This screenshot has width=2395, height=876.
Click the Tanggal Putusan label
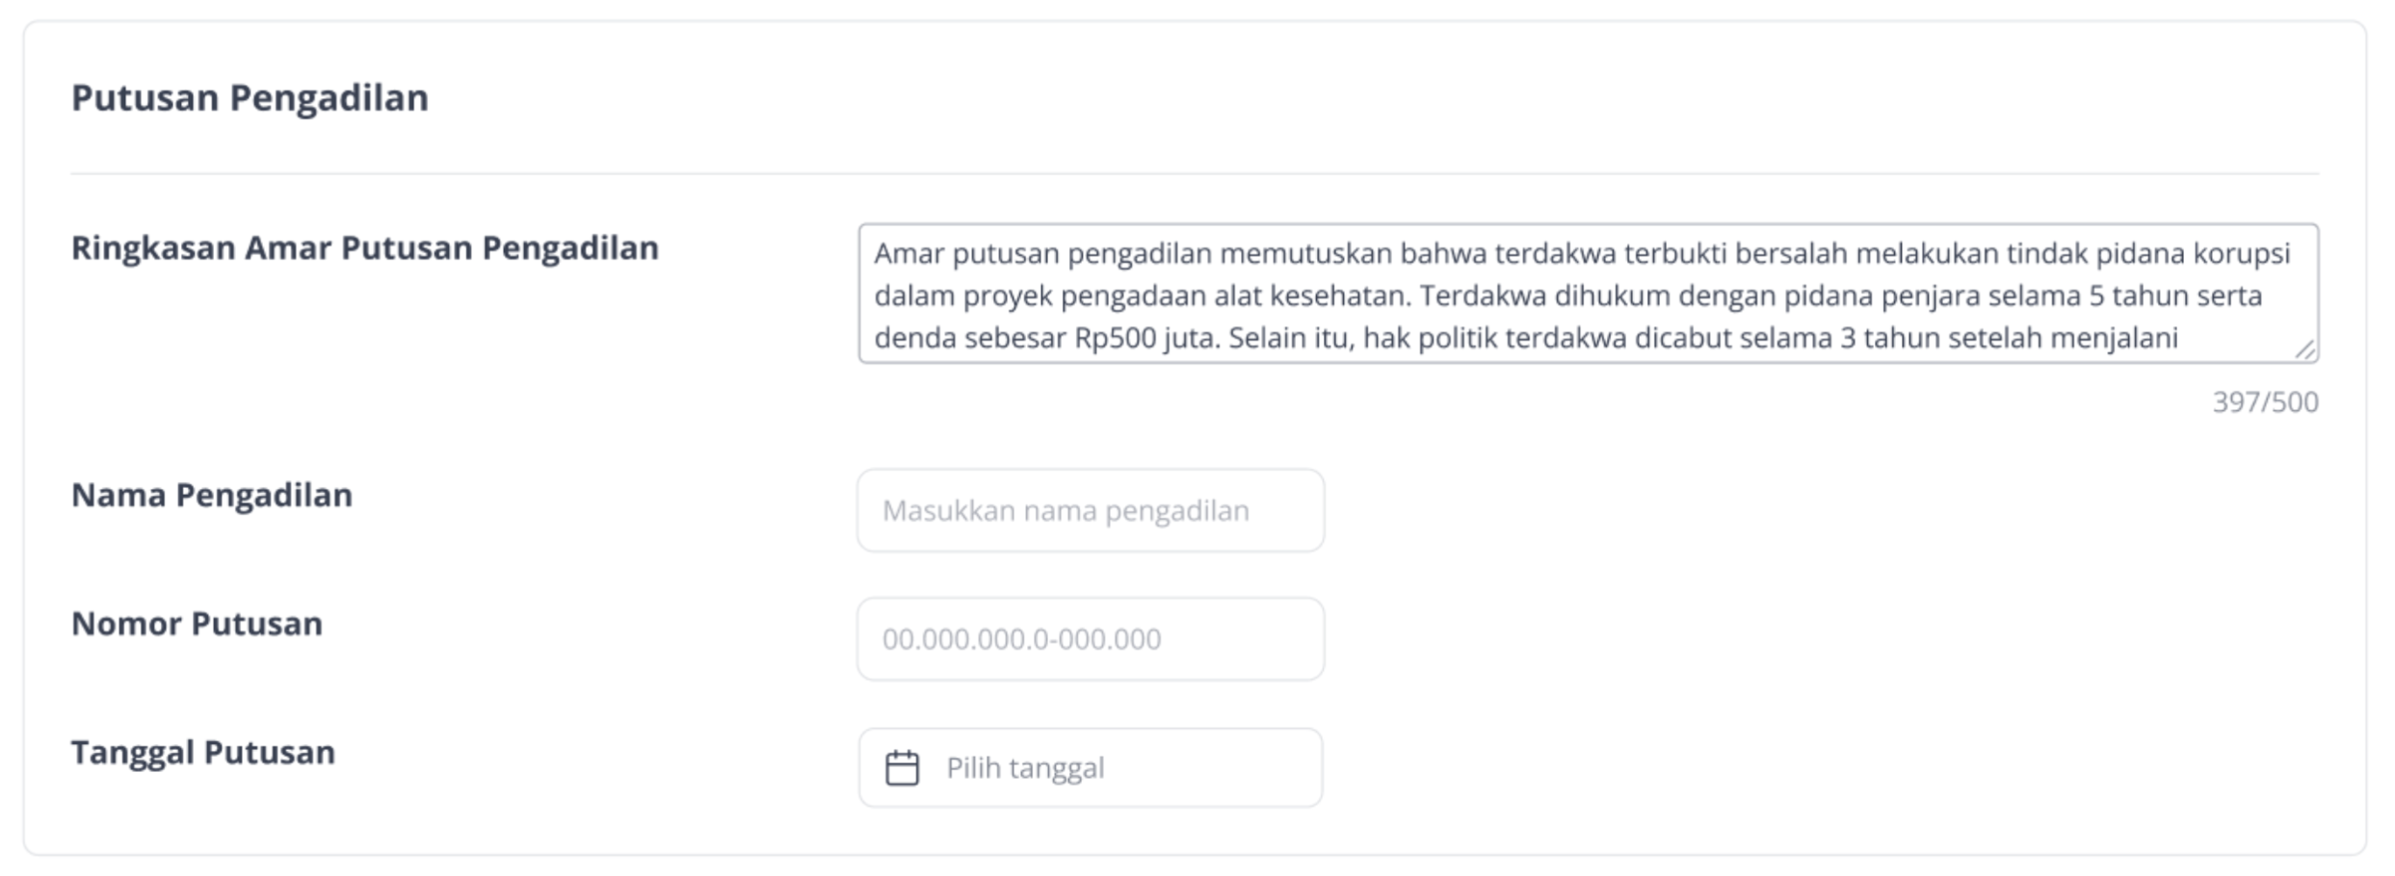point(203,752)
